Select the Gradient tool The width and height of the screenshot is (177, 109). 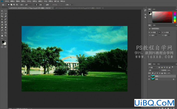point(6,25)
